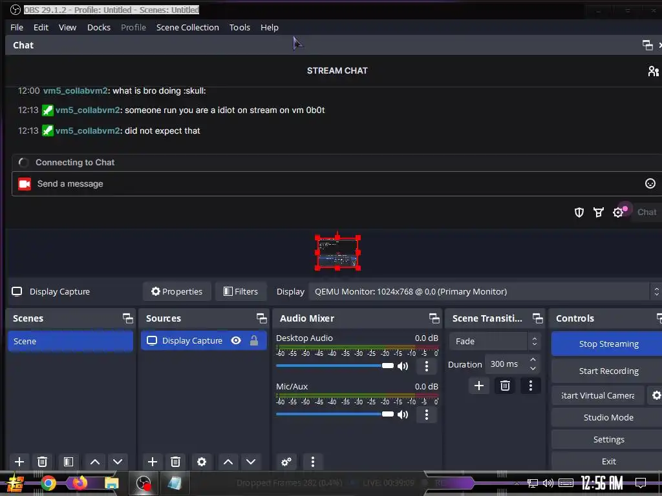Open the Tools menu
This screenshot has height=496, width=662.
pos(239,27)
